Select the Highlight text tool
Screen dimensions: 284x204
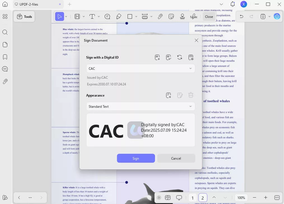click(x=77, y=16)
